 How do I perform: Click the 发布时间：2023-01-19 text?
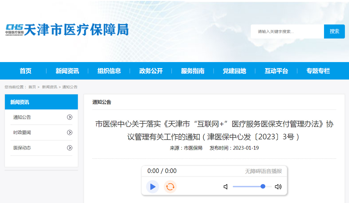pyautogui.click(x=234, y=148)
